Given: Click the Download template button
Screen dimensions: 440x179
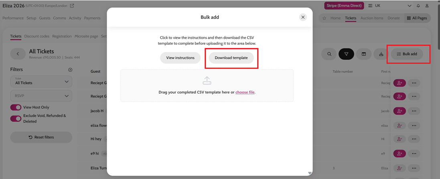Looking at the screenshot, I should click(231, 58).
